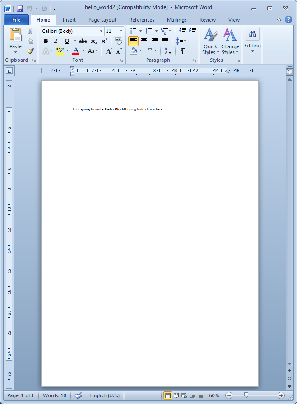Image resolution: width=297 pixels, height=404 pixels.
Task: Select Print Layout view button
Action: pos(168,395)
